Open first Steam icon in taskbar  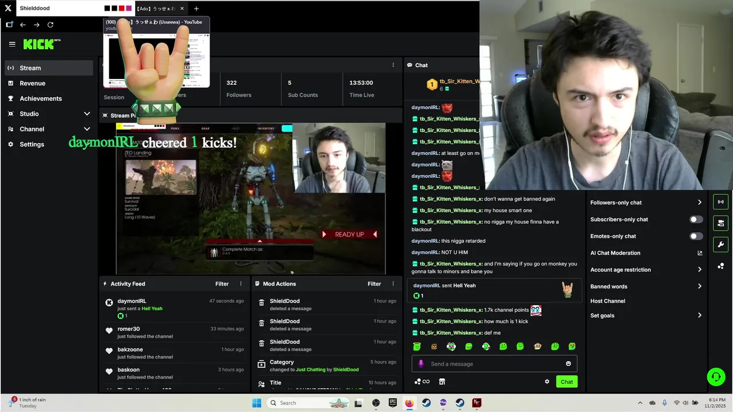(426, 403)
